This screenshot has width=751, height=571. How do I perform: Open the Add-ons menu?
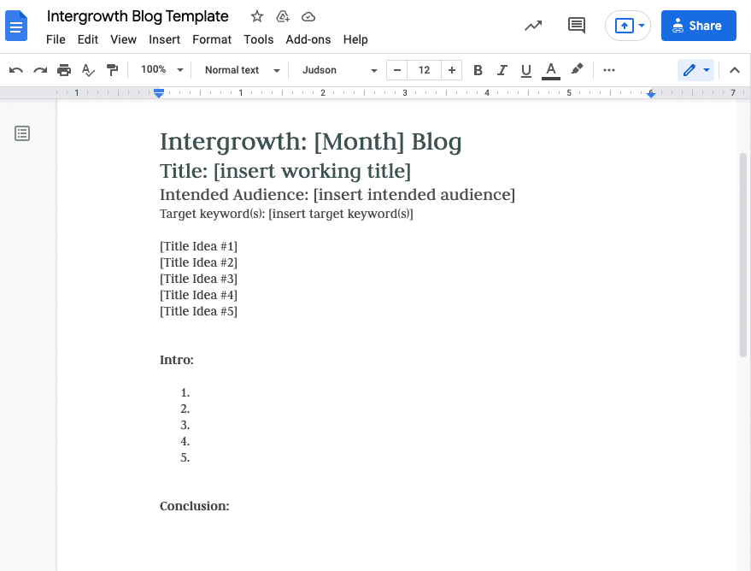(308, 39)
